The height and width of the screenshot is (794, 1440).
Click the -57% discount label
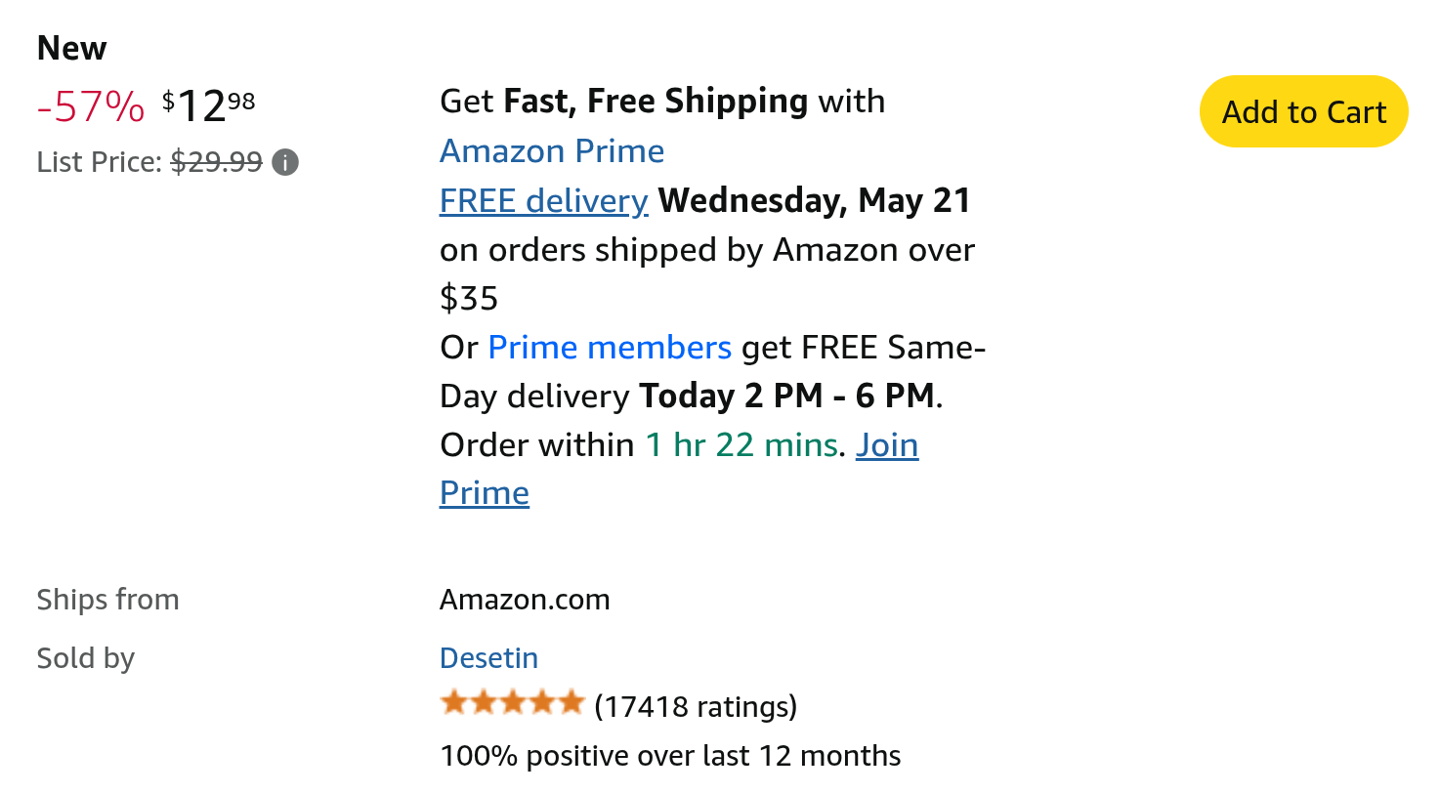pos(90,106)
